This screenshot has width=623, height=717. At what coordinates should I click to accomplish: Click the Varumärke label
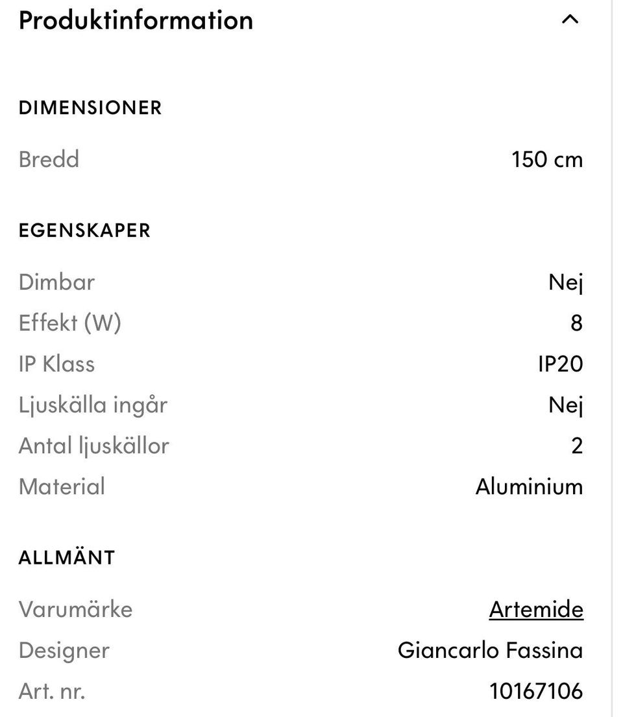(x=75, y=609)
